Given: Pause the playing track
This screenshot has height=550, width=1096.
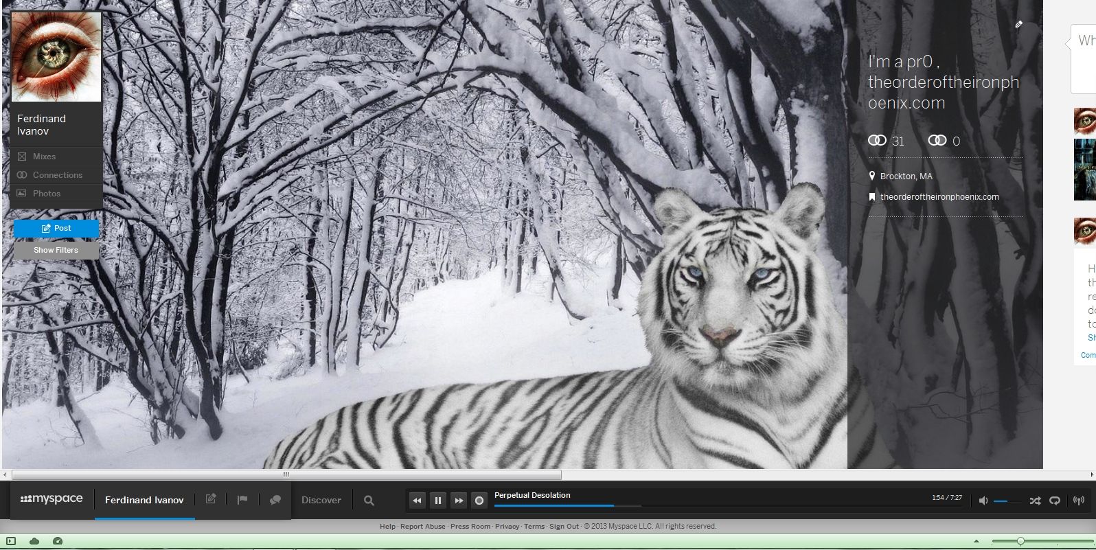Looking at the screenshot, I should (437, 501).
